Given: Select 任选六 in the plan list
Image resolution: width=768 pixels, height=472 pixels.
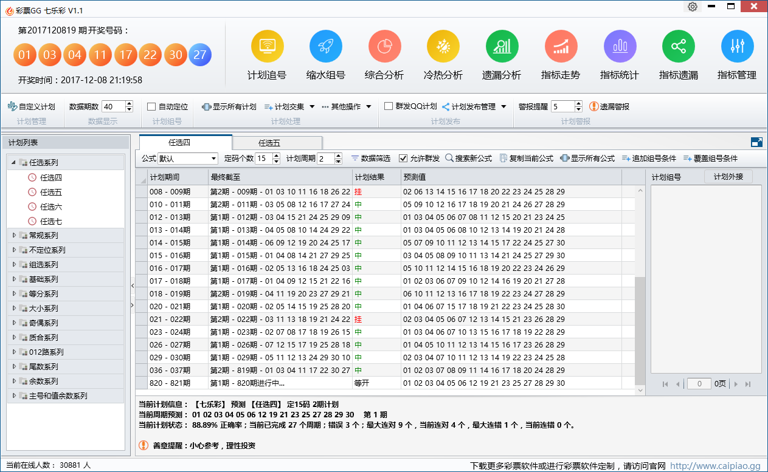Looking at the screenshot, I should pos(51,207).
